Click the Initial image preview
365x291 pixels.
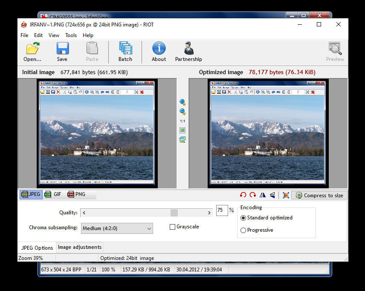point(97,133)
